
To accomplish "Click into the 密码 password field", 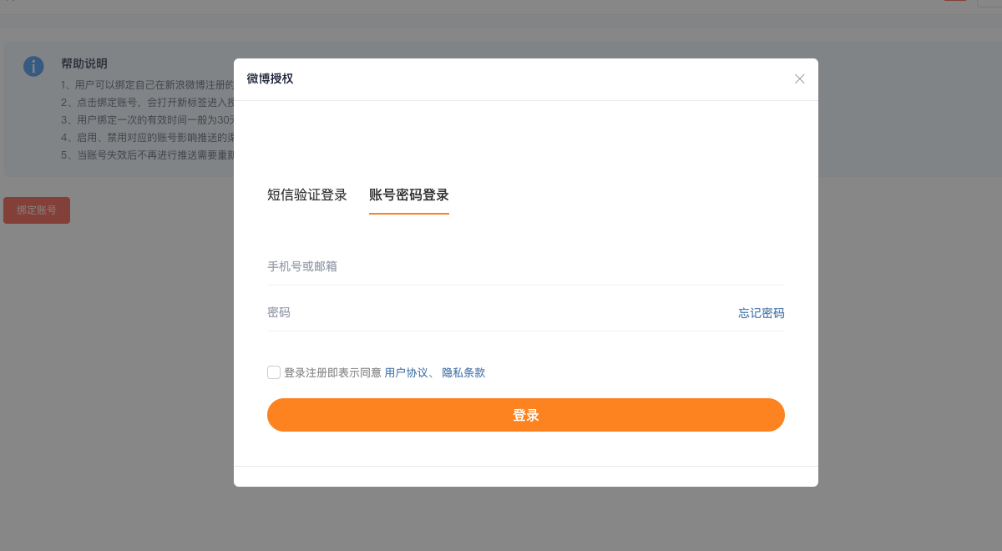I will pos(501,313).
